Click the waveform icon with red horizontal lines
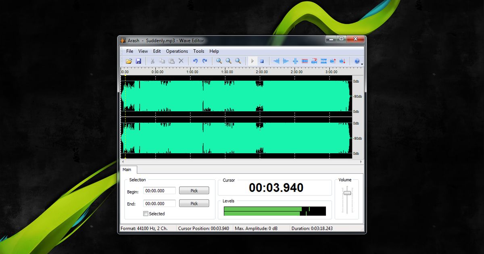Image resolution: width=484 pixels, height=254 pixels. point(305,61)
